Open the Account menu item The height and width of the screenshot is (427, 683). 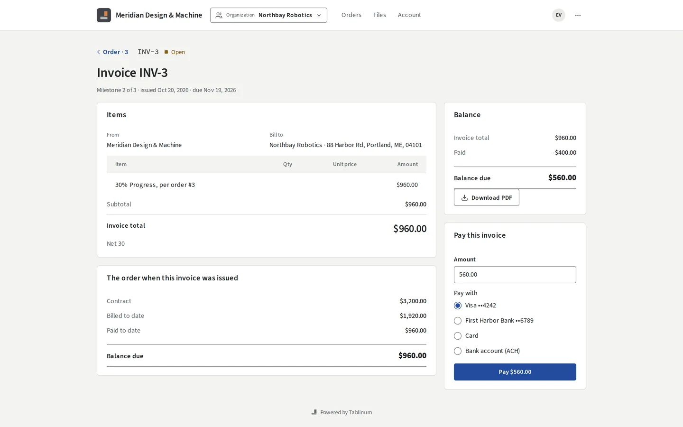(x=409, y=15)
